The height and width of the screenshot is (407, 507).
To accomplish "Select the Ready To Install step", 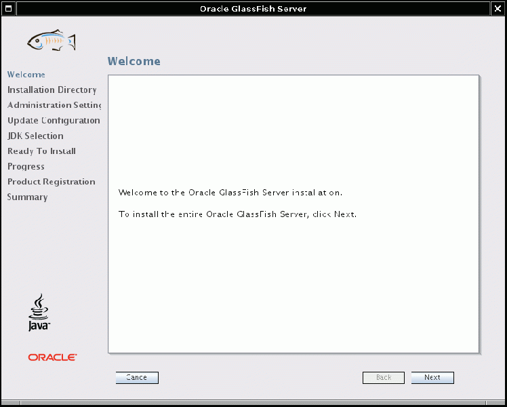I will (42, 151).
